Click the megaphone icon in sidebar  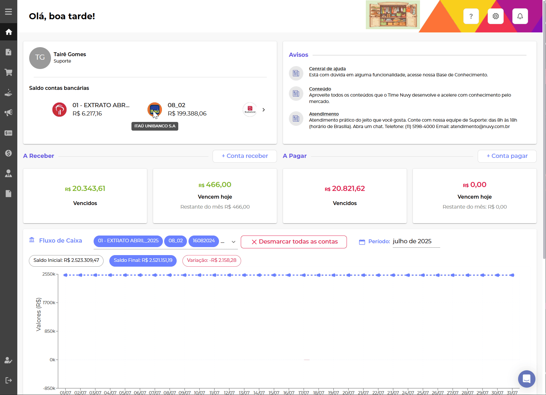click(9, 113)
